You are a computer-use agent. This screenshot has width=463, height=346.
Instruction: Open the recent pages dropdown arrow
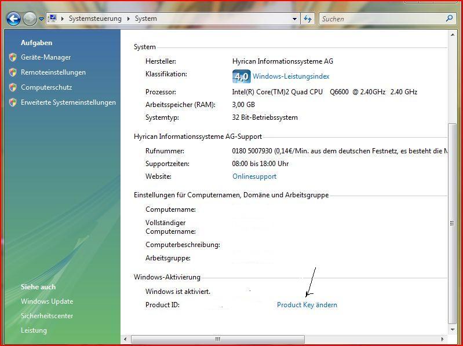pos(41,19)
